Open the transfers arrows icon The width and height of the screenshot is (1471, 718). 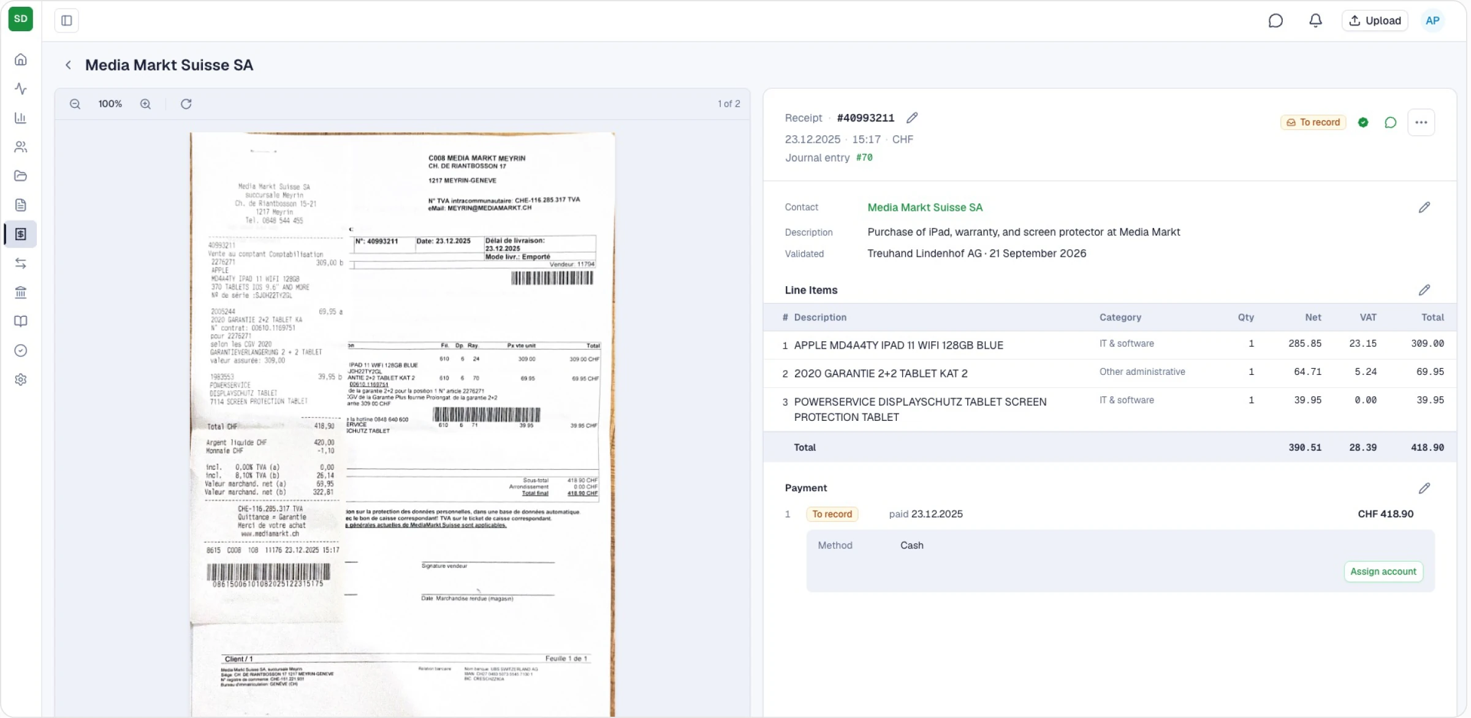(x=21, y=263)
